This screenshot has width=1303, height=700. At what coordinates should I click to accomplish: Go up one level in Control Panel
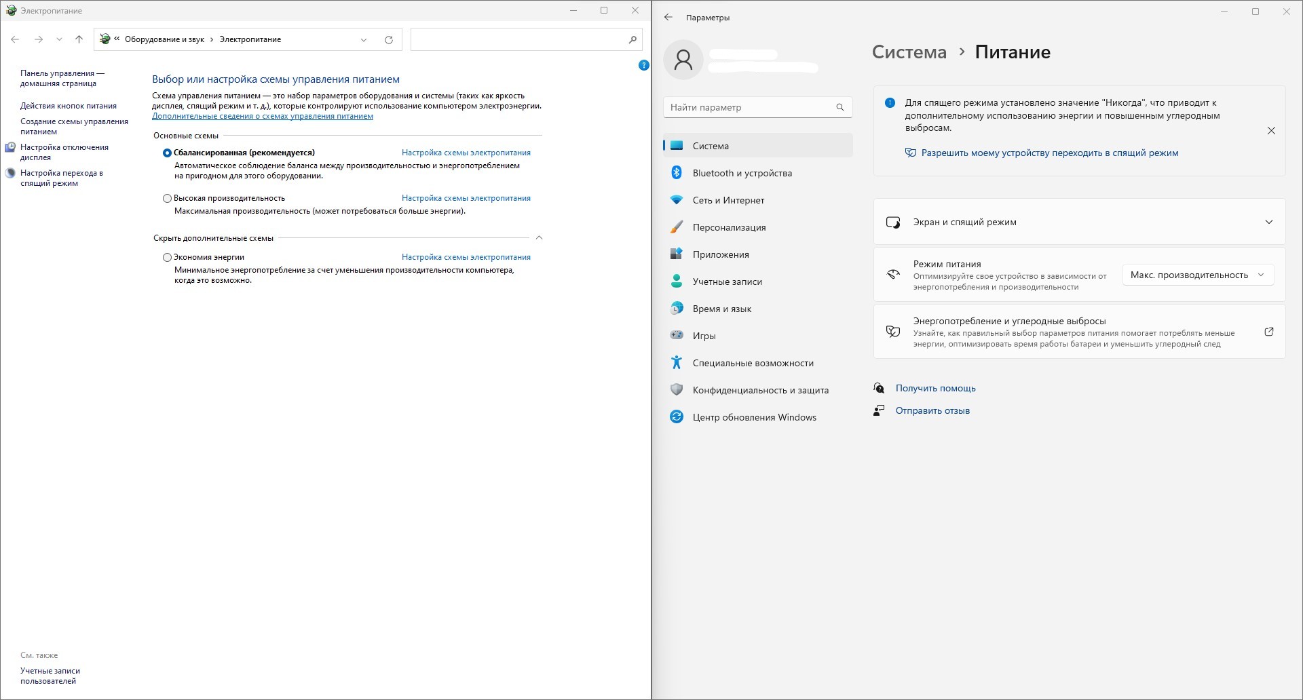(79, 39)
